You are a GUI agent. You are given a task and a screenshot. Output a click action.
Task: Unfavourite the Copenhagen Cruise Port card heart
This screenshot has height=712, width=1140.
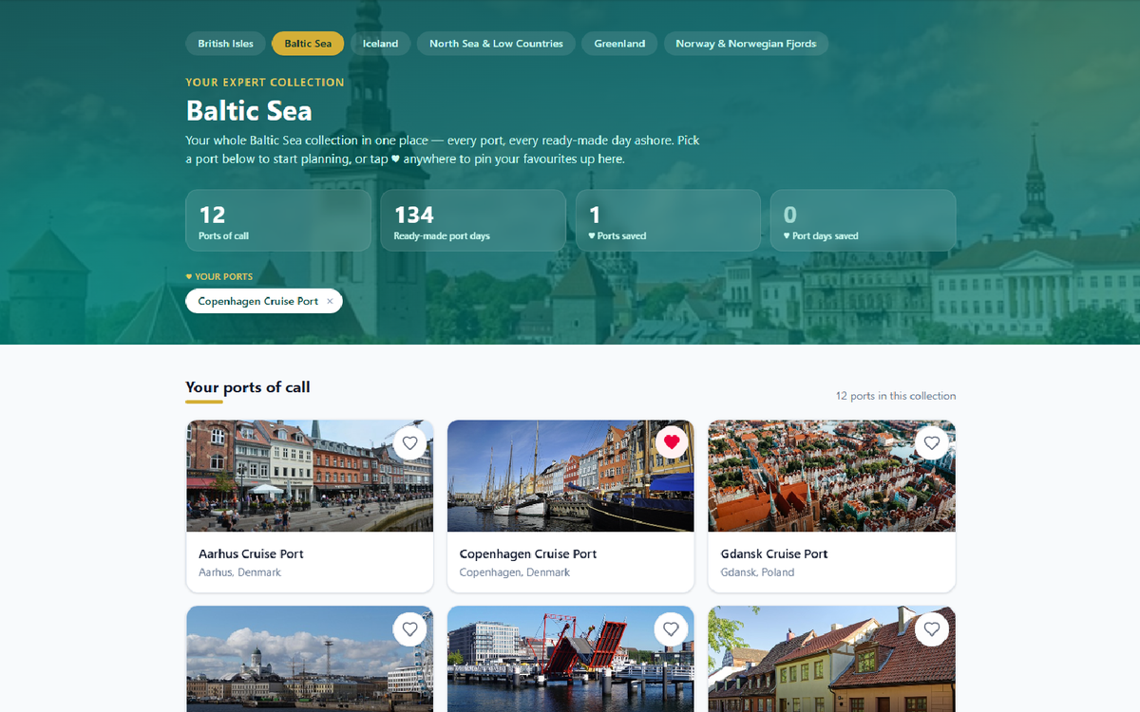(x=671, y=442)
